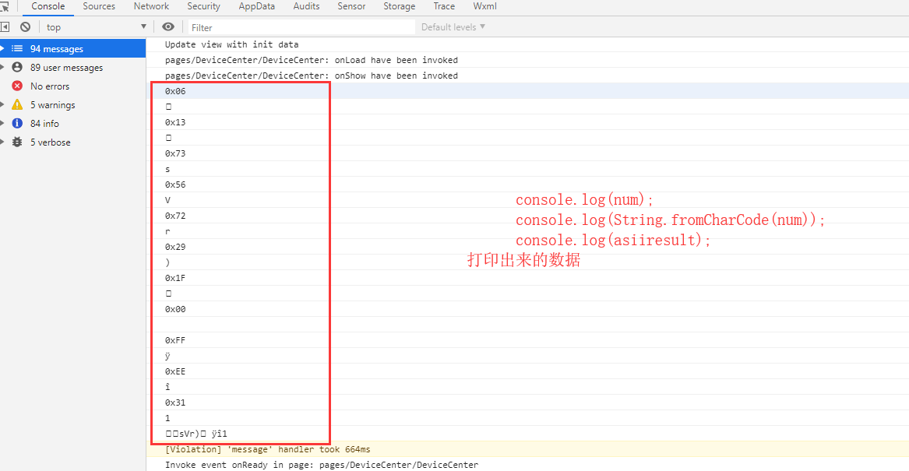Click the concatenated sVr result log row
909x471 pixels.
pyautogui.click(x=527, y=434)
